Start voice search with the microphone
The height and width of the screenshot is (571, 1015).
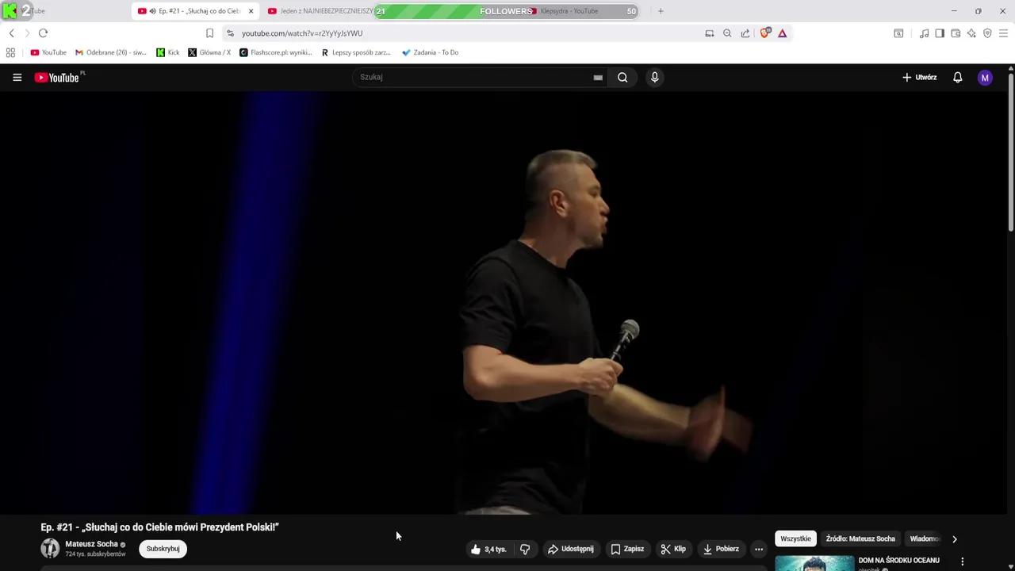coord(654,77)
